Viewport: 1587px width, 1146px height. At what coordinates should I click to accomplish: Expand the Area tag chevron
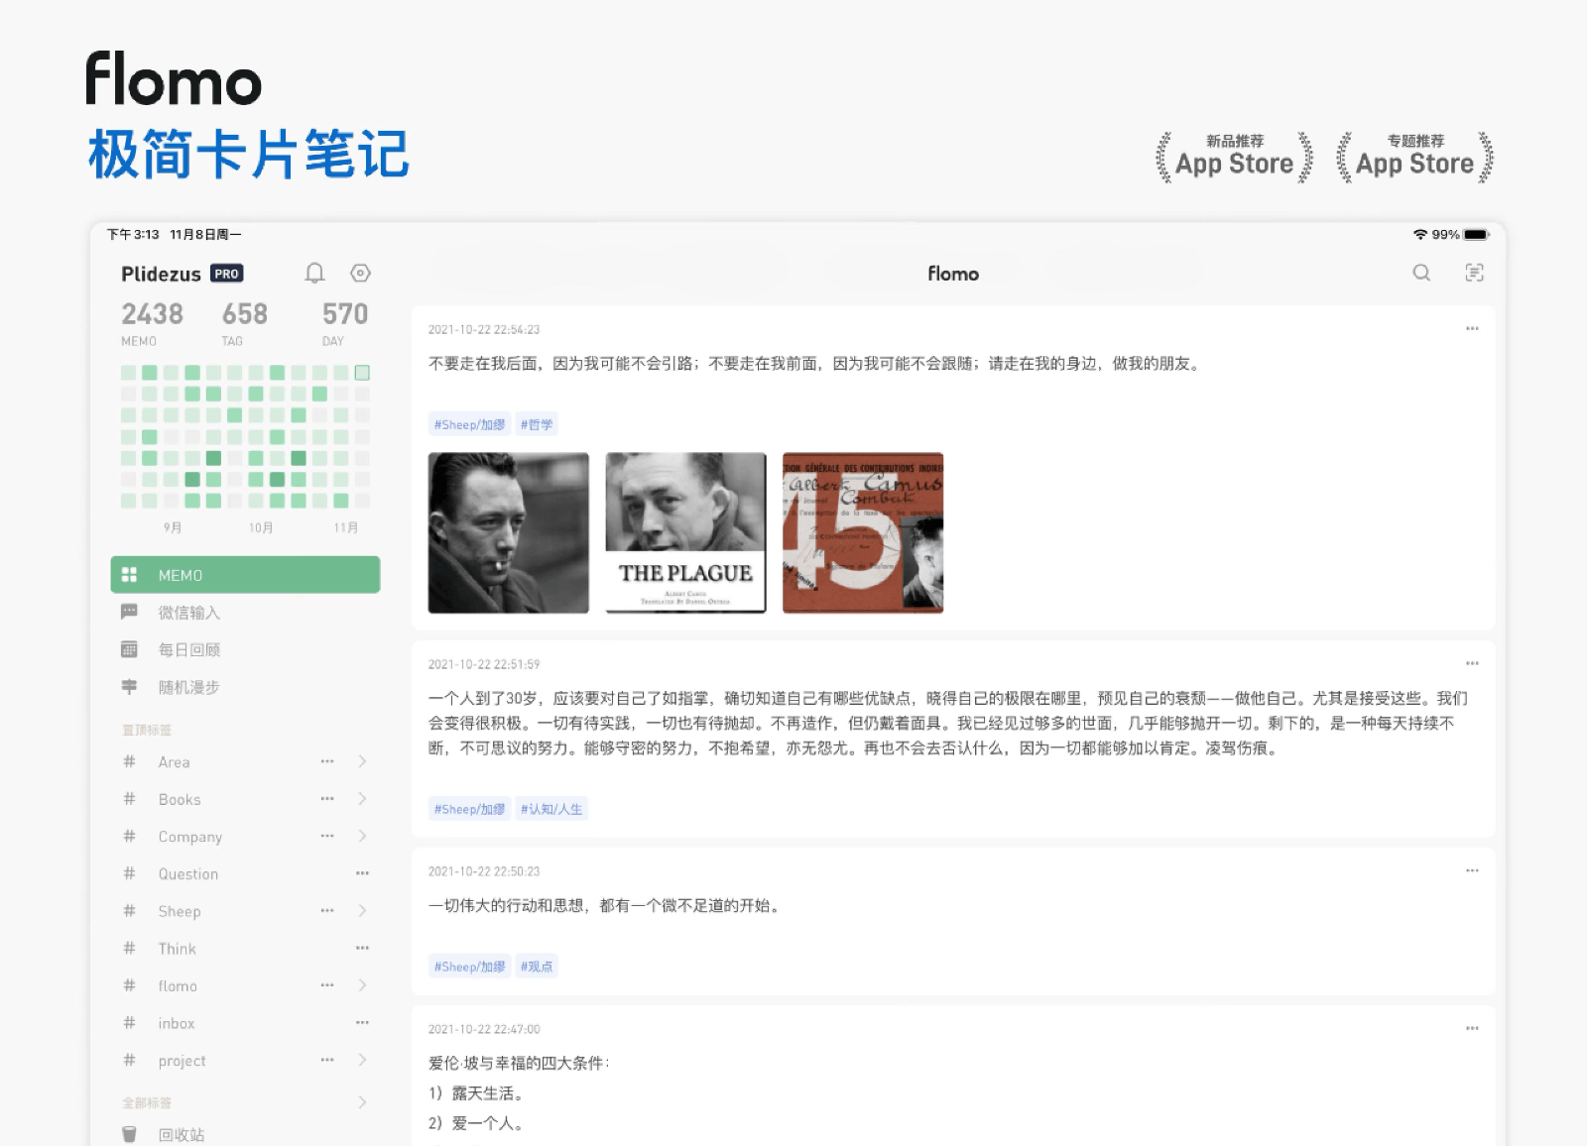pyautogui.click(x=362, y=761)
